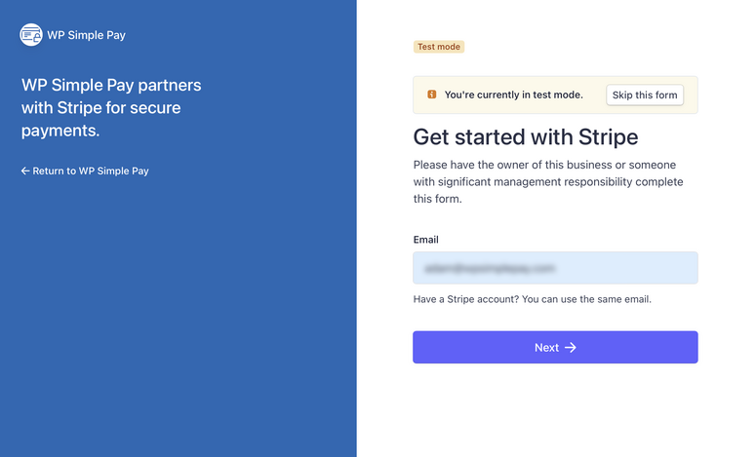Click the orange info icon in banner
Image resolution: width=756 pixels, height=457 pixels.
coord(431,95)
